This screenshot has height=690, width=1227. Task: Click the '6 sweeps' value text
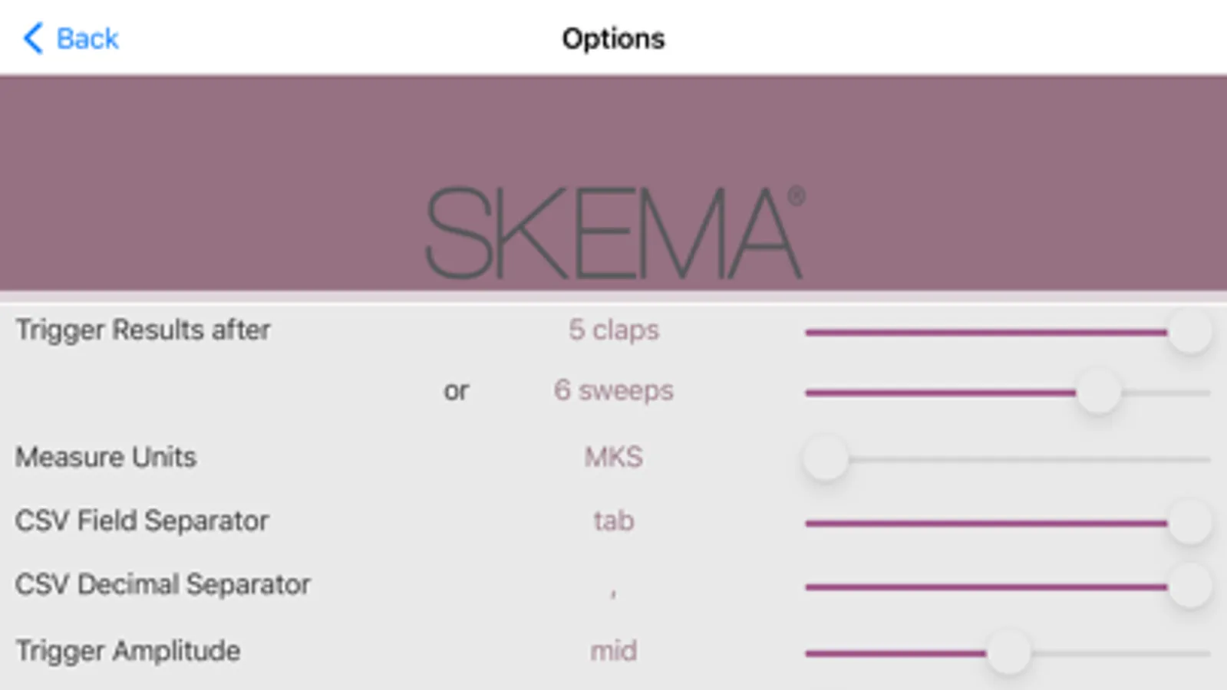[613, 390]
